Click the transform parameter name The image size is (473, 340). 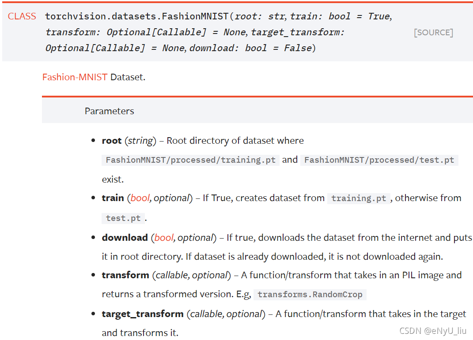tap(125, 275)
